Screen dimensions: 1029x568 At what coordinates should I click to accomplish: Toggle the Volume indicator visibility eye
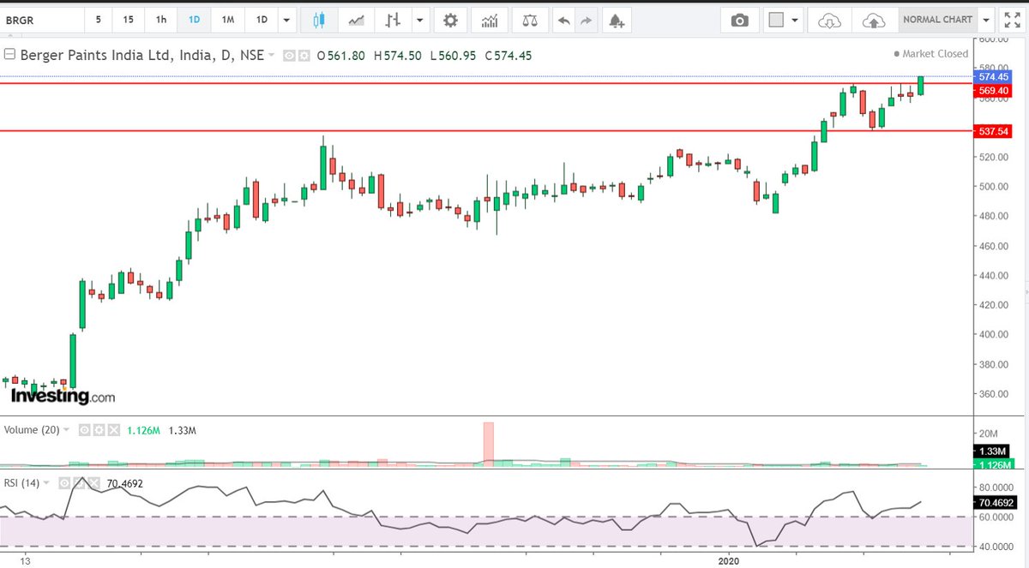84,429
